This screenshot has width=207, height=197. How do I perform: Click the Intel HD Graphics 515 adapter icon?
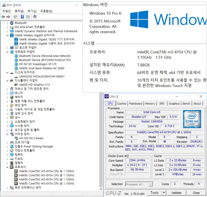[x=16, y=85]
